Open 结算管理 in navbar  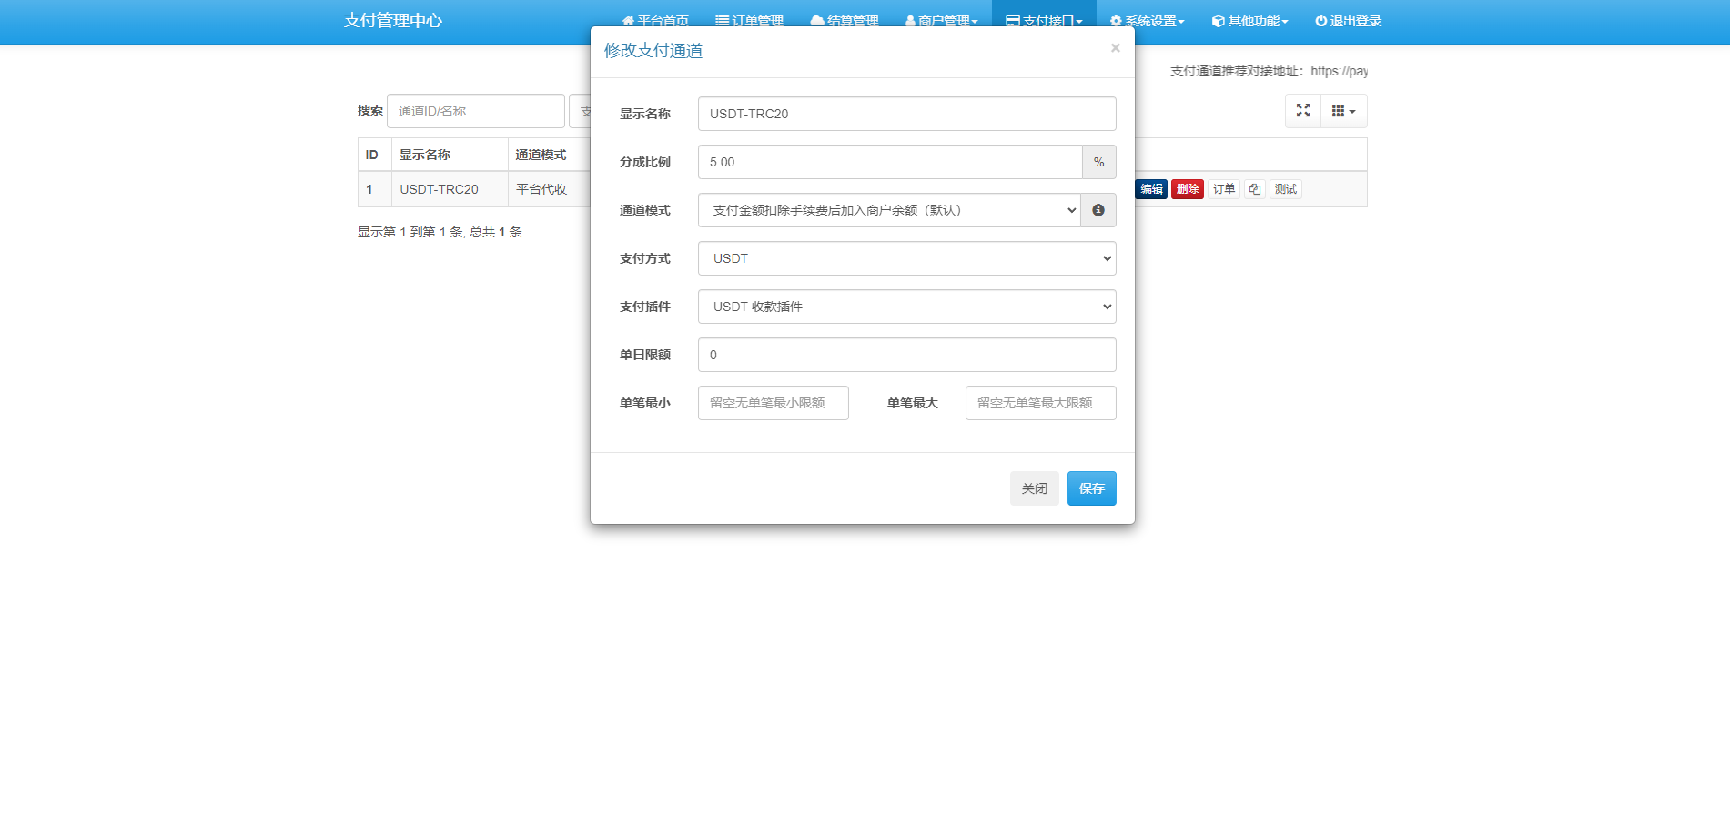845,21
